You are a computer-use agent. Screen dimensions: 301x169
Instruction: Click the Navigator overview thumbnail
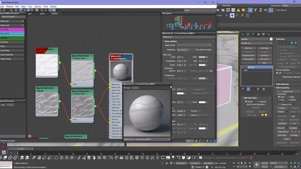(x=189, y=23)
